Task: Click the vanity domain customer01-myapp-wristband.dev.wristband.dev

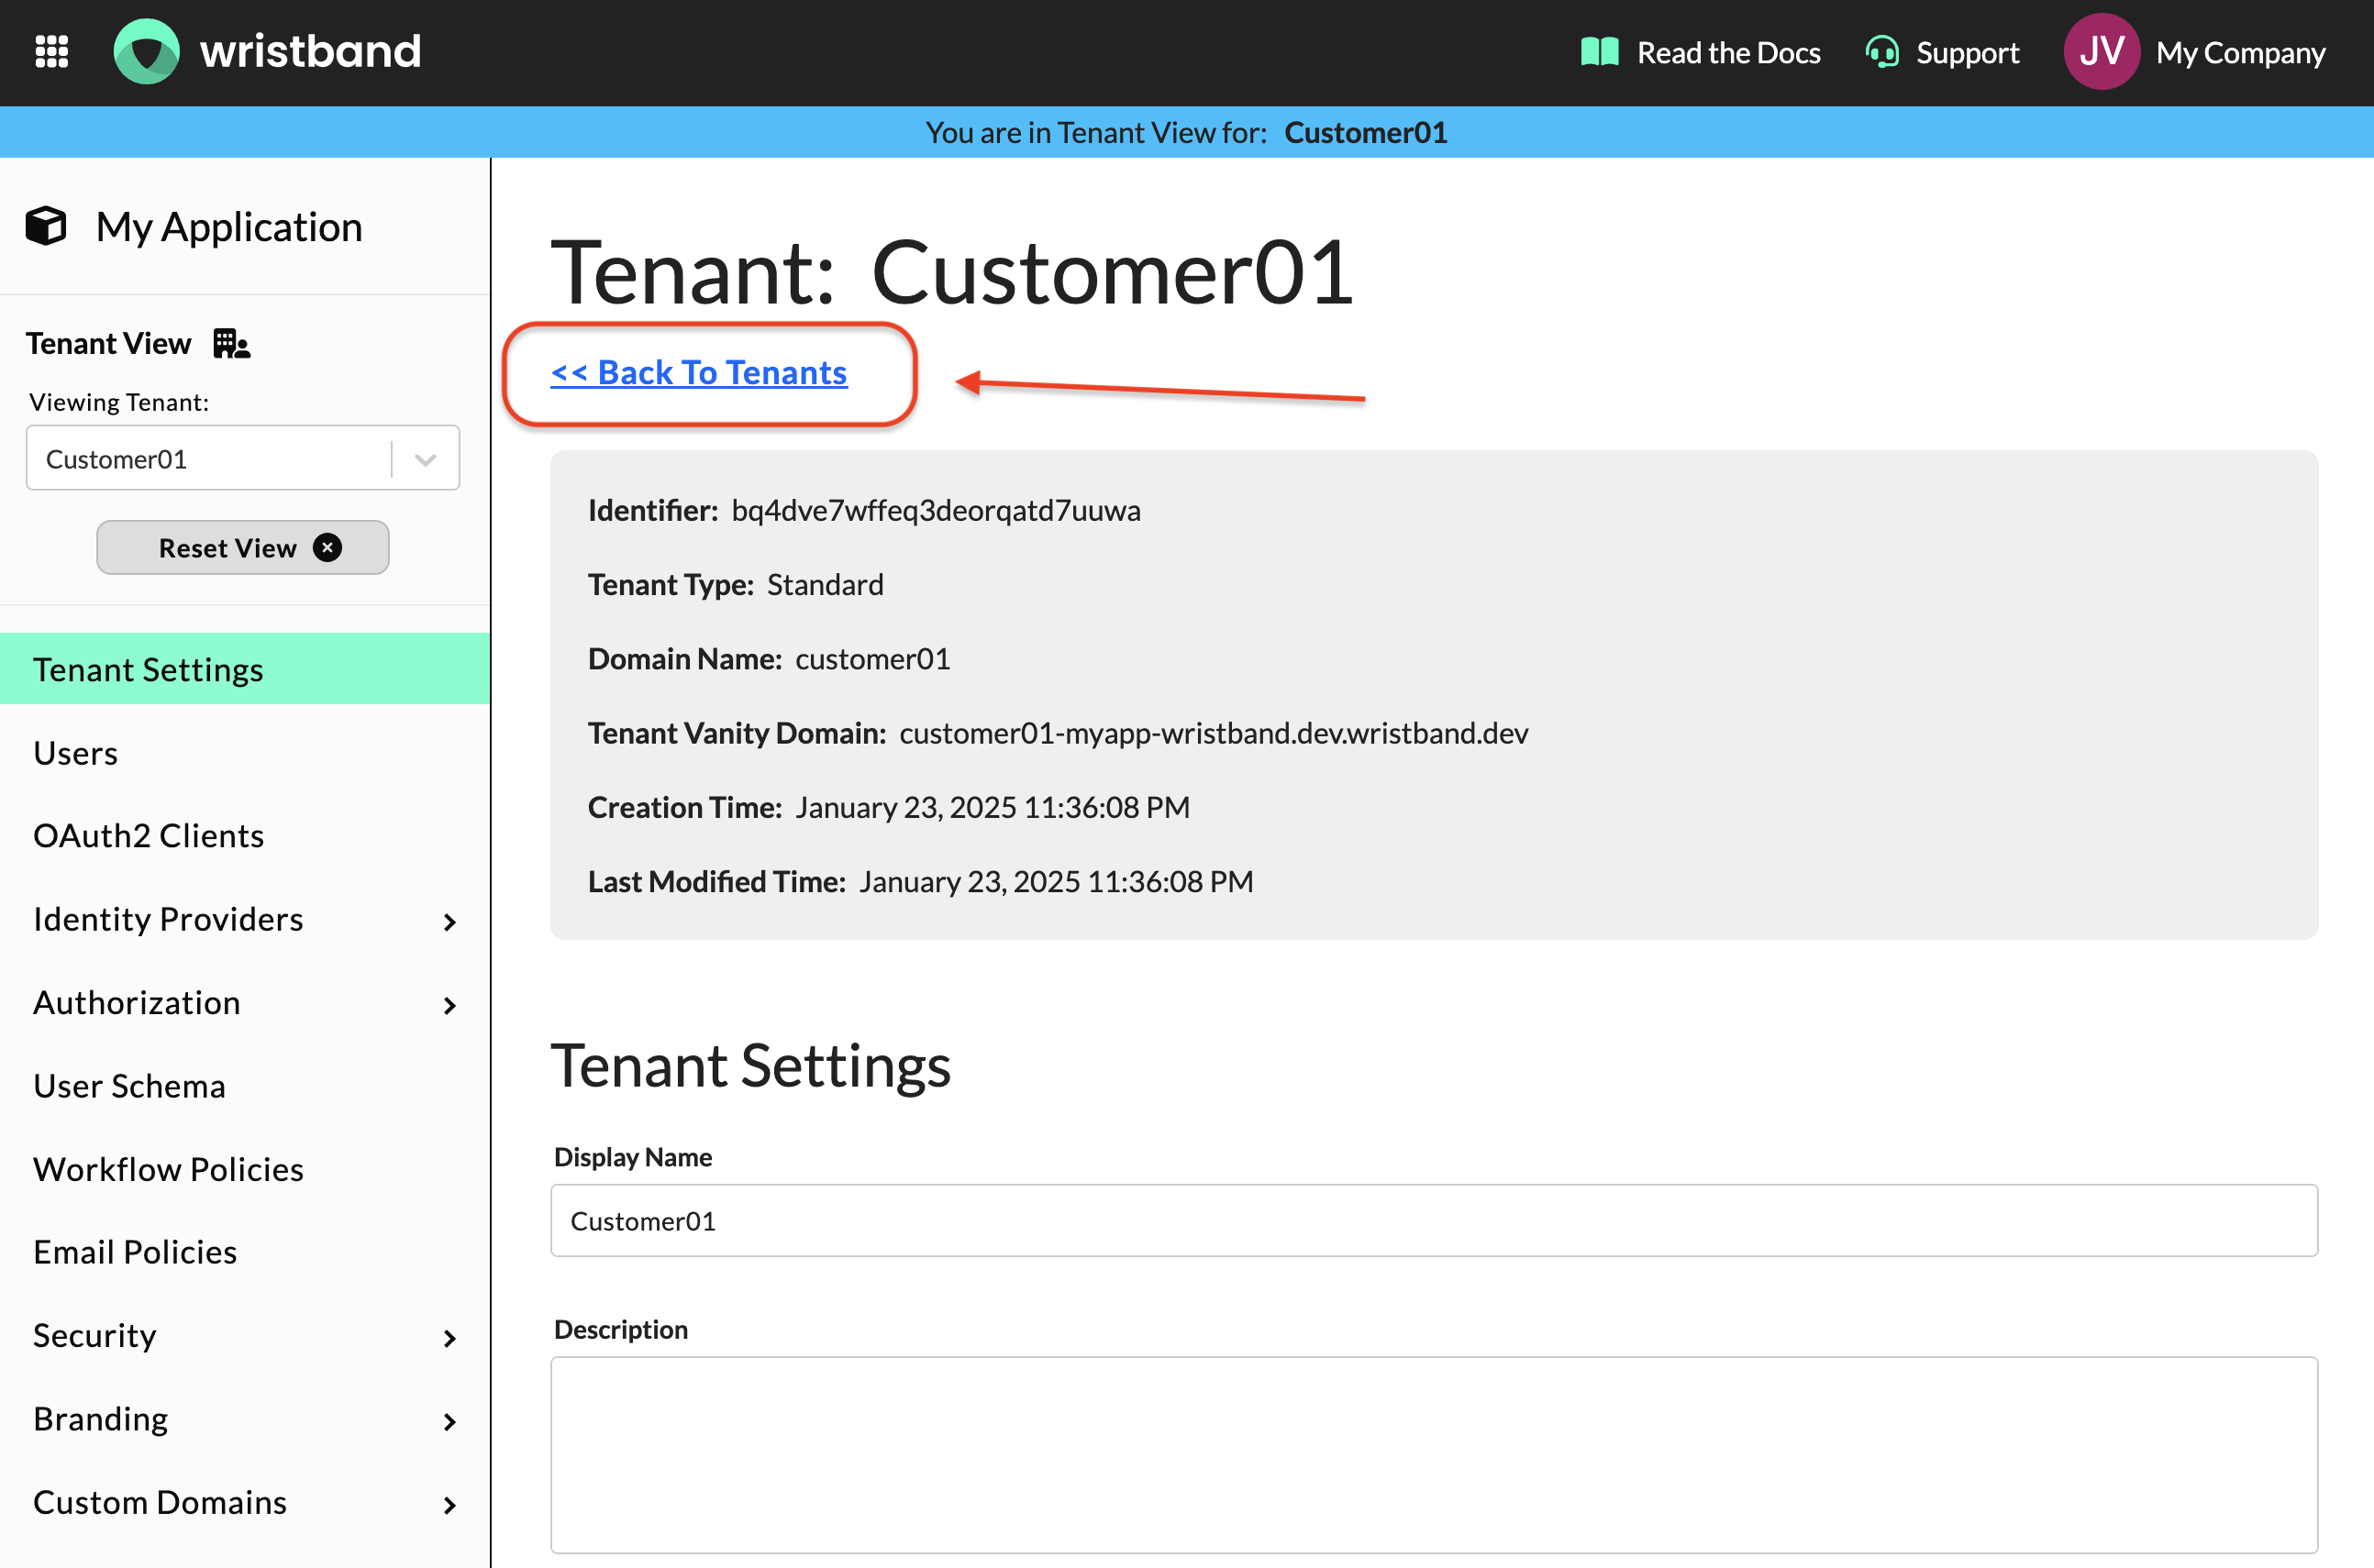Action: tap(1214, 733)
